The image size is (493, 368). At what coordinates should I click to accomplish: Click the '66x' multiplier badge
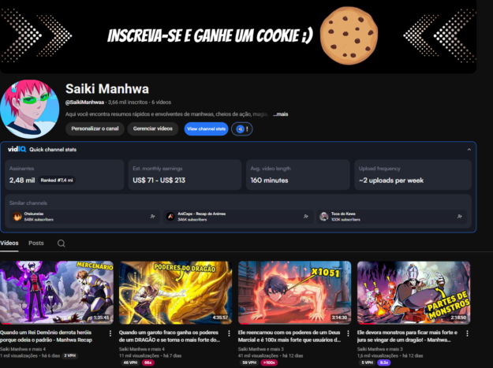coord(148,362)
